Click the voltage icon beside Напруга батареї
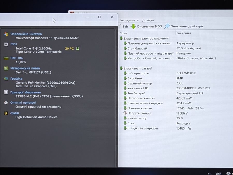This screenshot has height=175, width=233. pyautogui.click(x=125, y=113)
